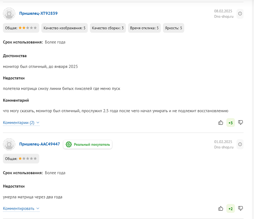Expand Комментарии (2) under first review
This screenshot has width=254, height=219.
(19, 123)
